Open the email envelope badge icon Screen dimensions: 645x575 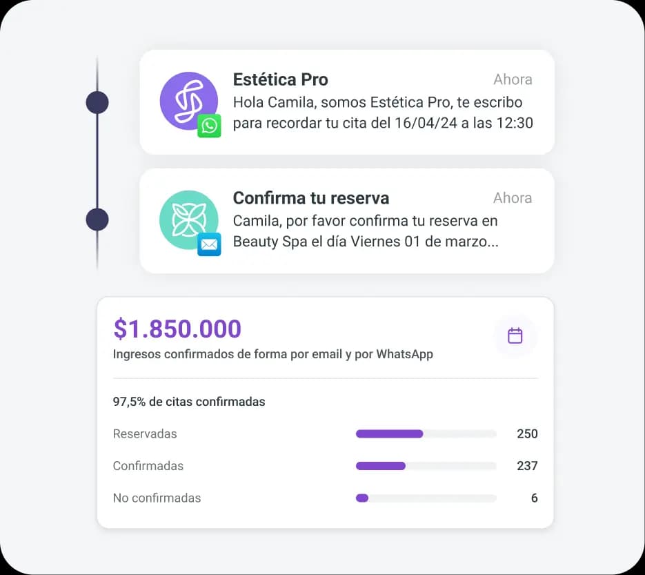point(210,244)
